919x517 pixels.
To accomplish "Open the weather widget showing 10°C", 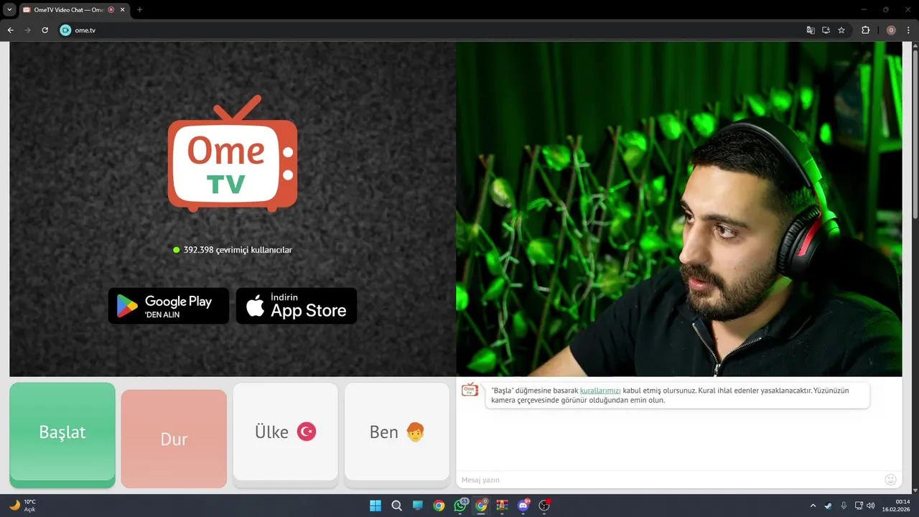I will [x=22, y=506].
